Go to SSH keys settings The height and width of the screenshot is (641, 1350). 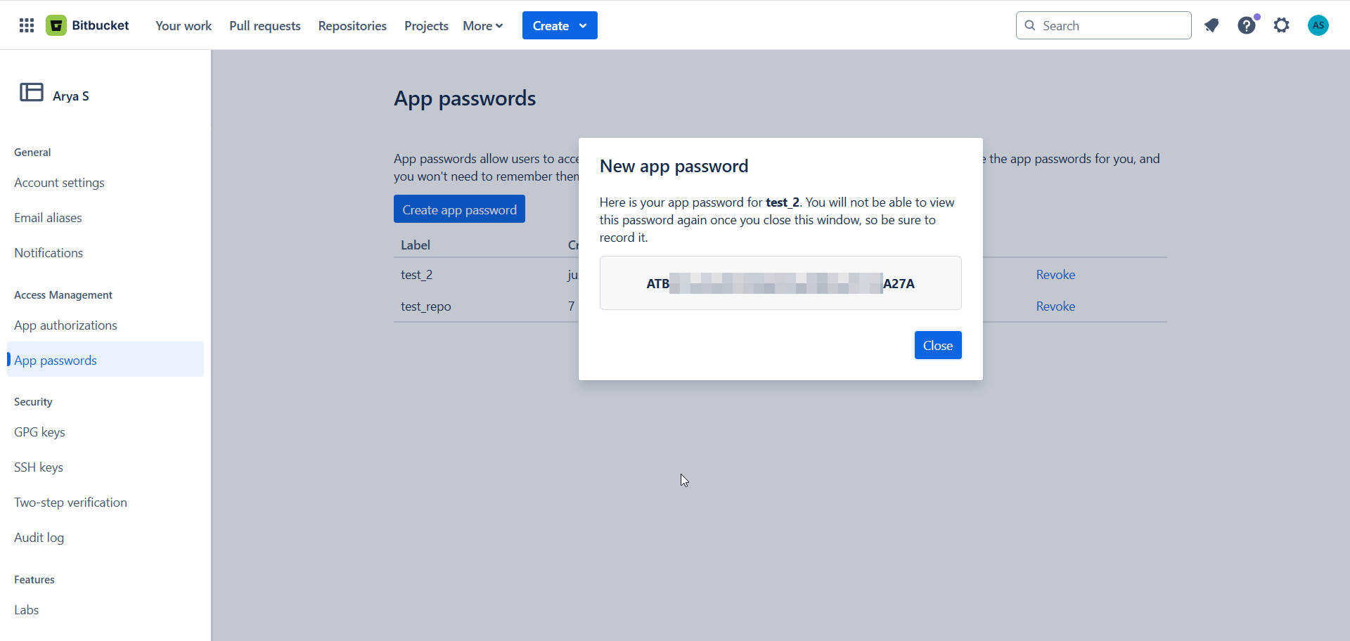tap(39, 467)
